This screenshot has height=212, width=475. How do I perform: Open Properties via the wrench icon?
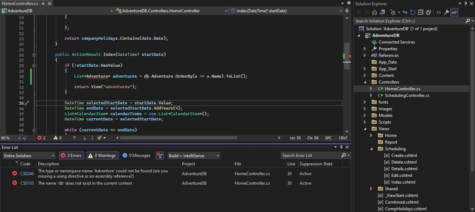pos(446,12)
